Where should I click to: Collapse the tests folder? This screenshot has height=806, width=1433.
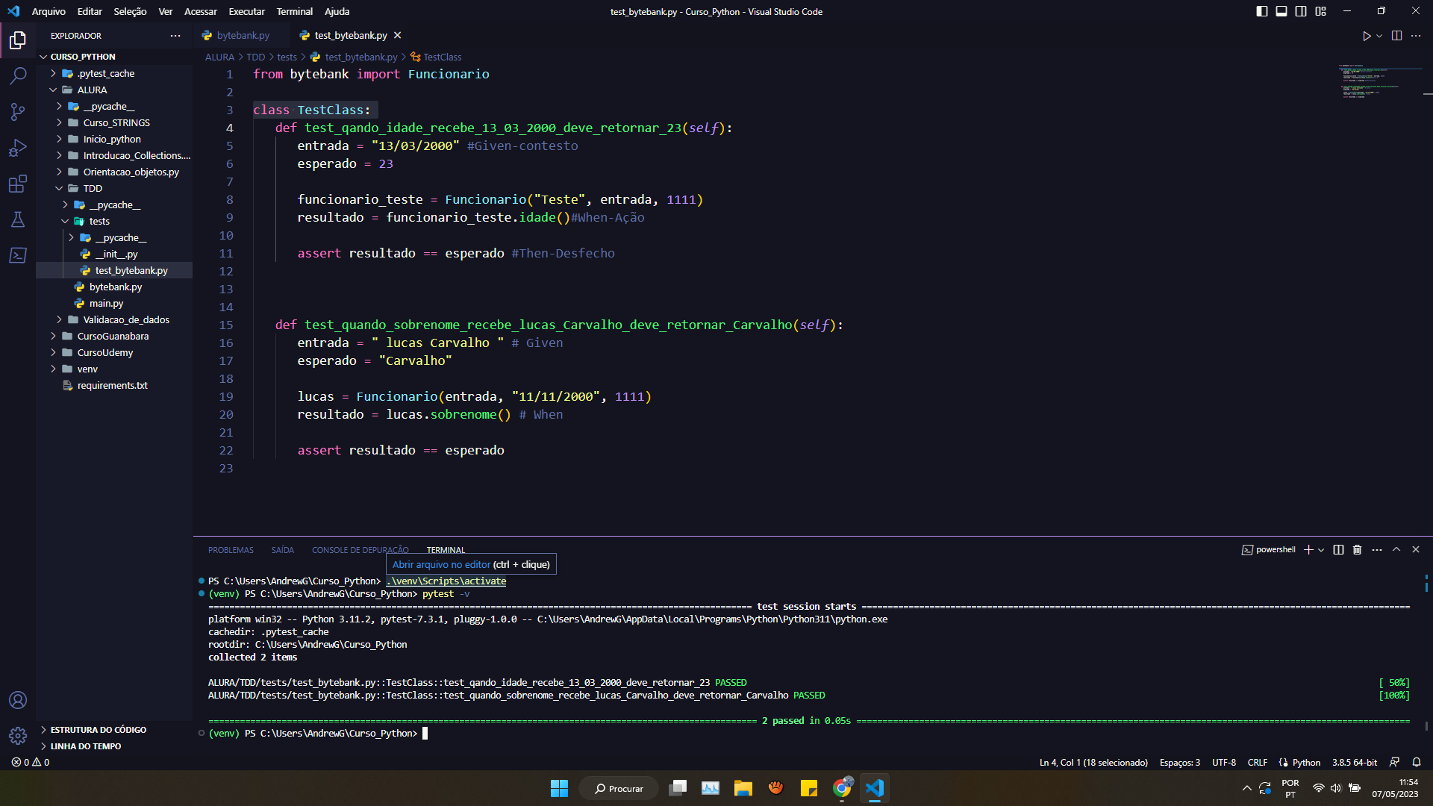[x=65, y=221]
